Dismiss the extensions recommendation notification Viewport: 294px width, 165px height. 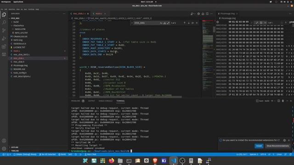[289, 140]
